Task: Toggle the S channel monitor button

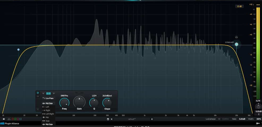Action: (x=20, y=119)
